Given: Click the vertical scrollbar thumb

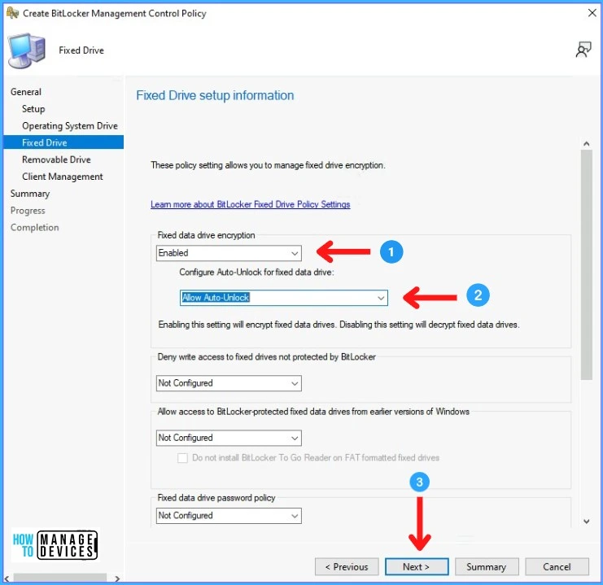Looking at the screenshot, I should click(587, 265).
